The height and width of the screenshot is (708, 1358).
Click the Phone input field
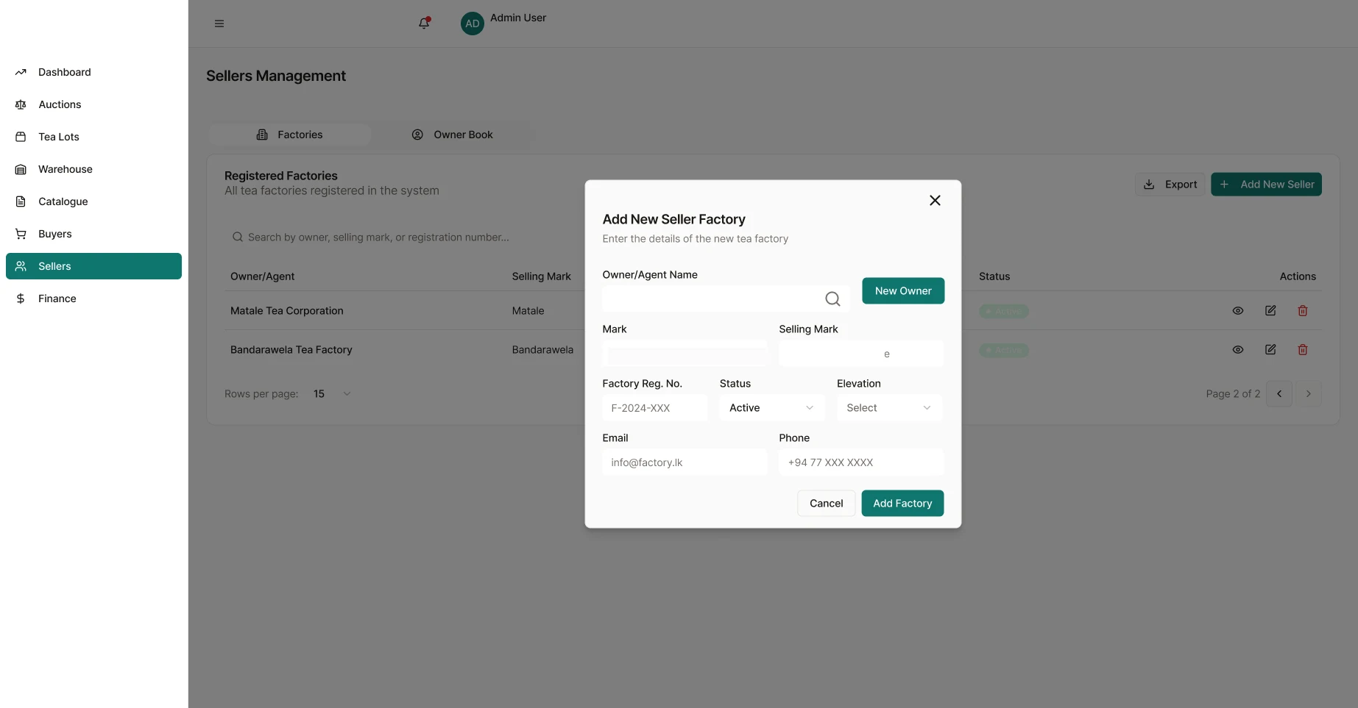pos(861,462)
